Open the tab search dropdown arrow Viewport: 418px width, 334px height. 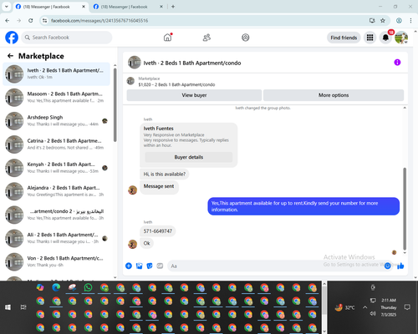pos(7,7)
